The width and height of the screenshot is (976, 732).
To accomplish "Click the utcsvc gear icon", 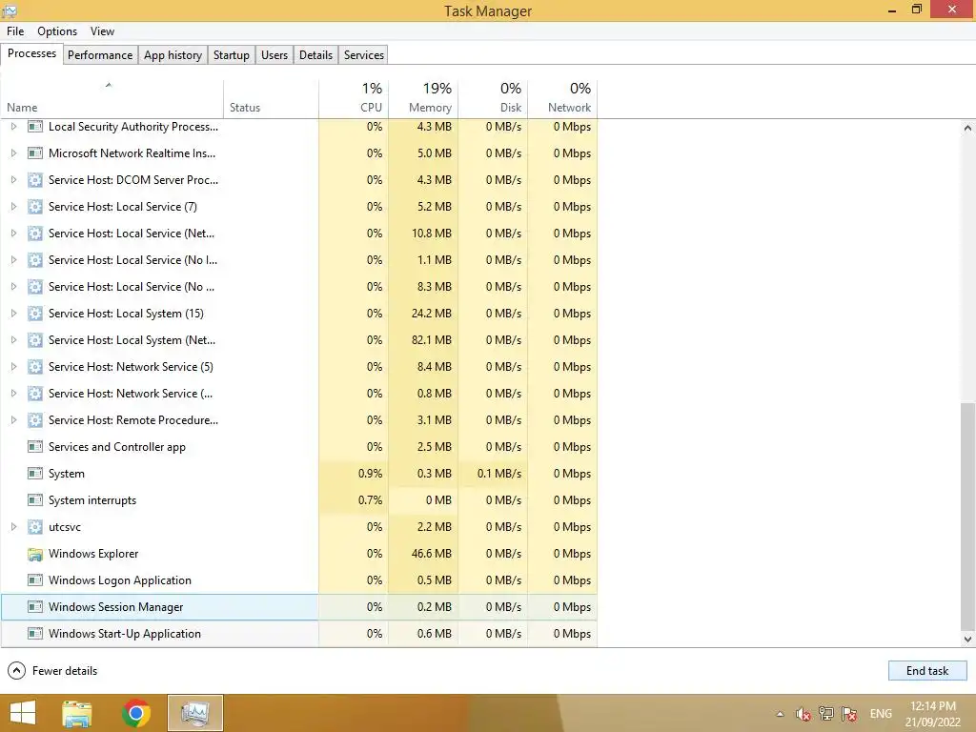I will 35,527.
